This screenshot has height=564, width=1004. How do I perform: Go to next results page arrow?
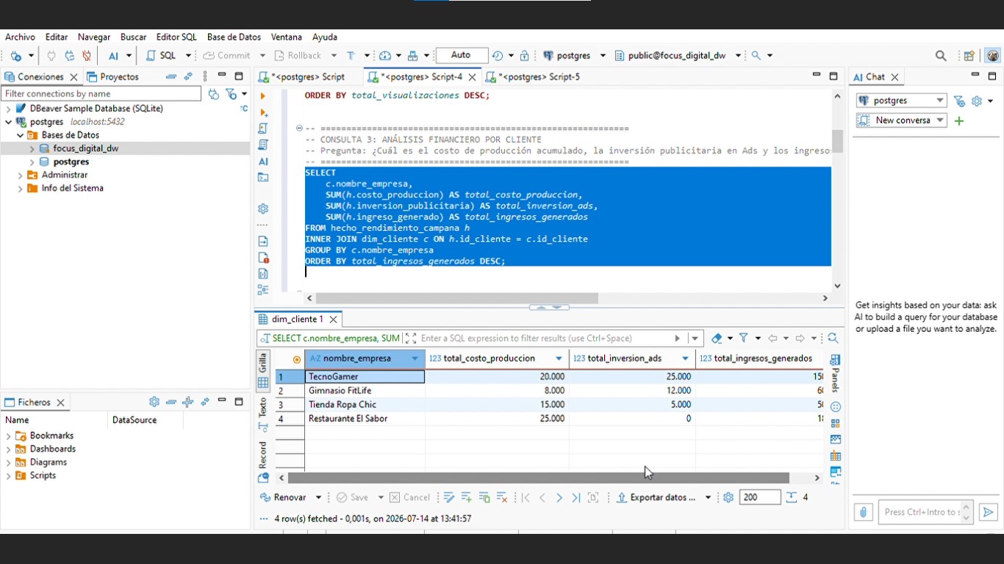pos(559,497)
